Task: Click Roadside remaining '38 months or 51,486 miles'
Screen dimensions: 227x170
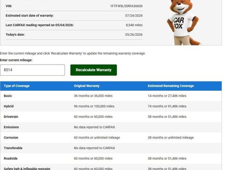Action: [167, 158]
